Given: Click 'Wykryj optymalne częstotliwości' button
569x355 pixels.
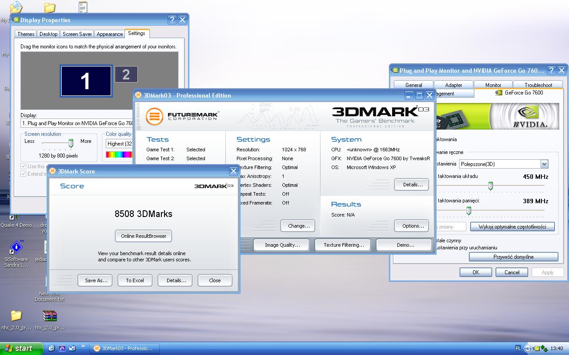Looking at the screenshot, I should click(512, 227).
